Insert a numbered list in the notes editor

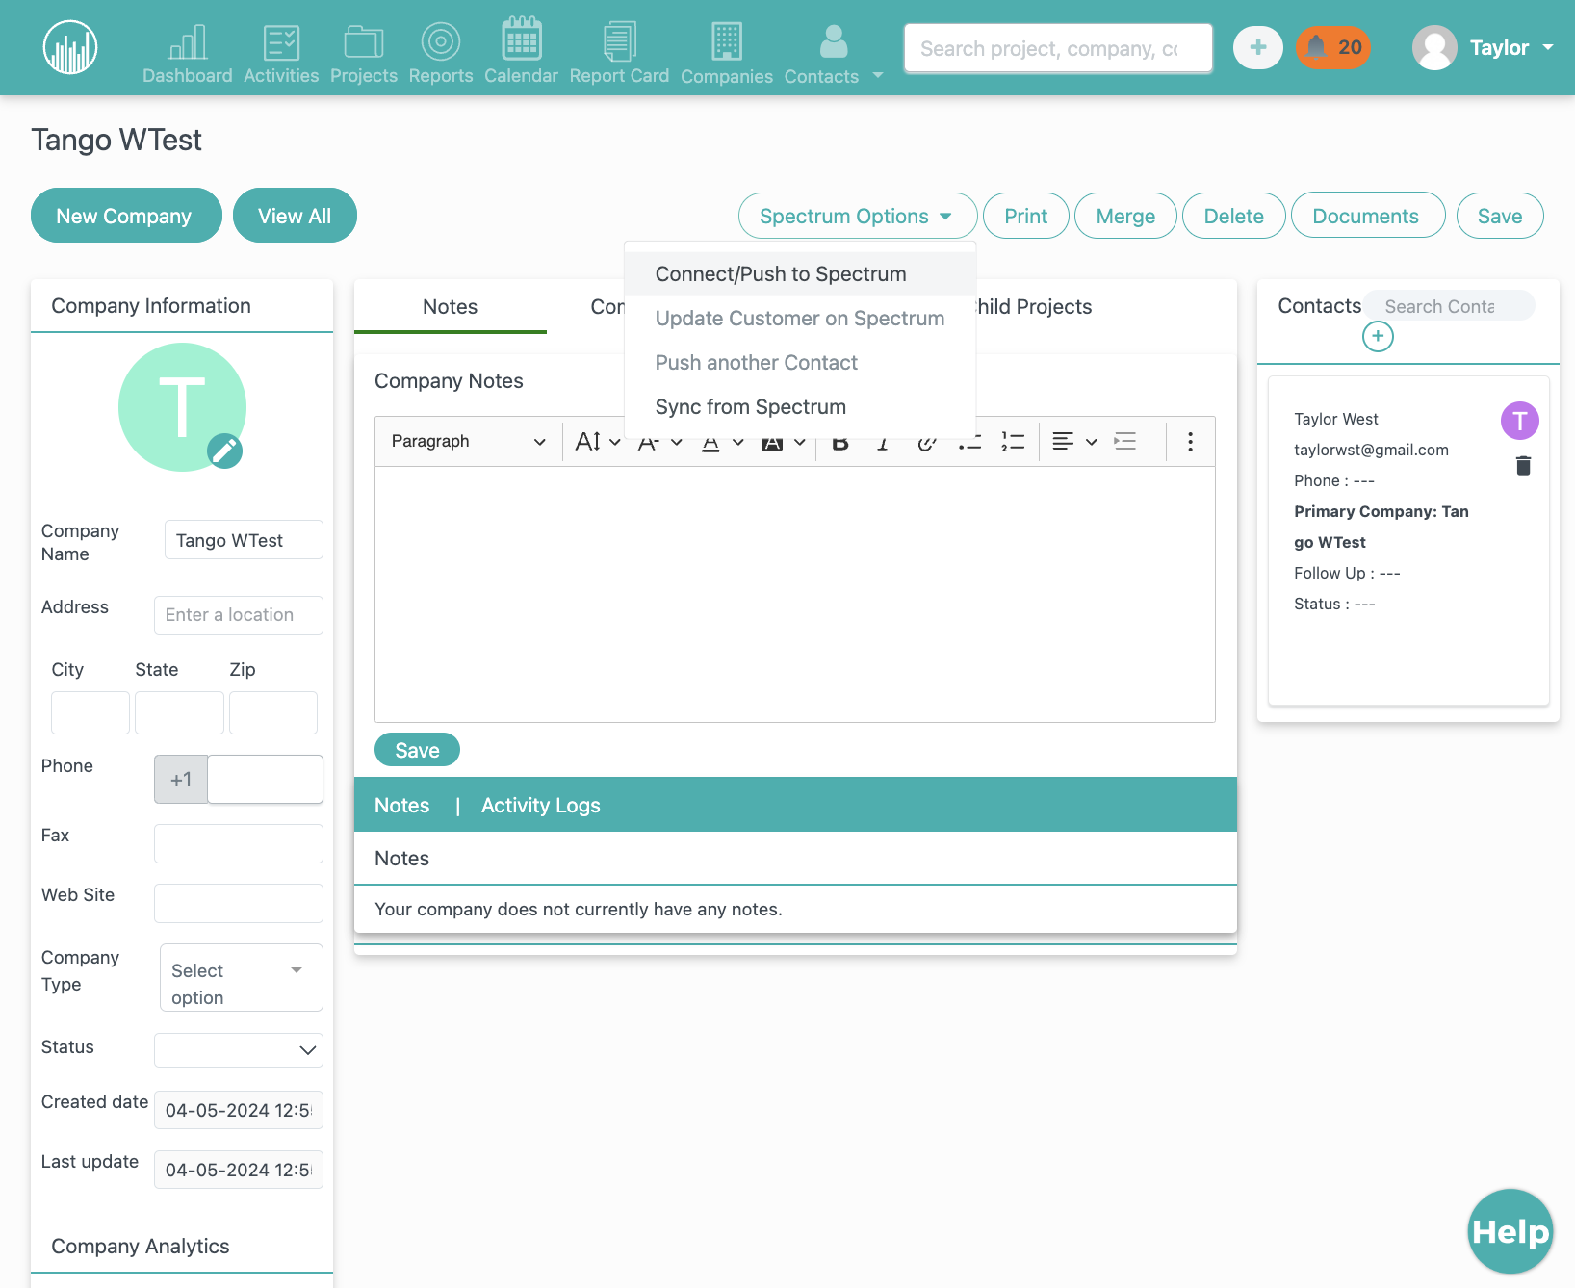(1013, 442)
